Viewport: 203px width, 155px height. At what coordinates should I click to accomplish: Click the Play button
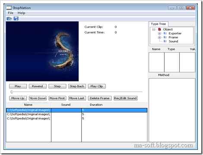click(18, 86)
